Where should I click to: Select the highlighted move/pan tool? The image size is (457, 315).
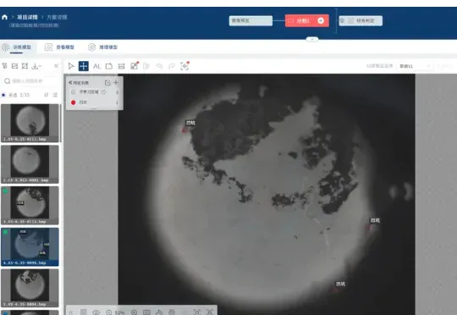(x=83, y=66)
